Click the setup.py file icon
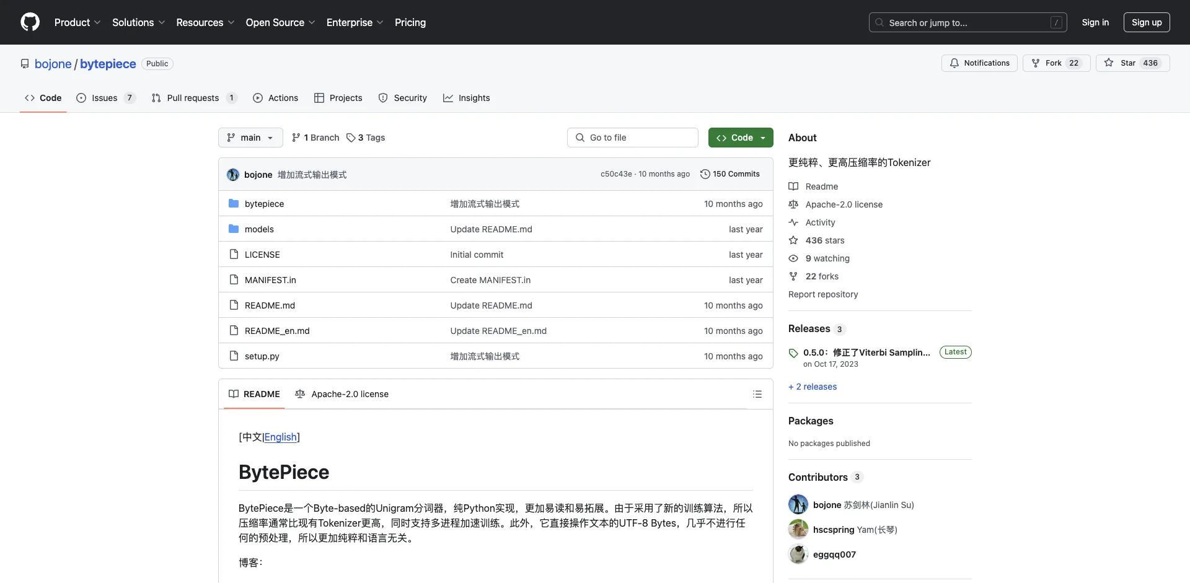 (234, 356)
